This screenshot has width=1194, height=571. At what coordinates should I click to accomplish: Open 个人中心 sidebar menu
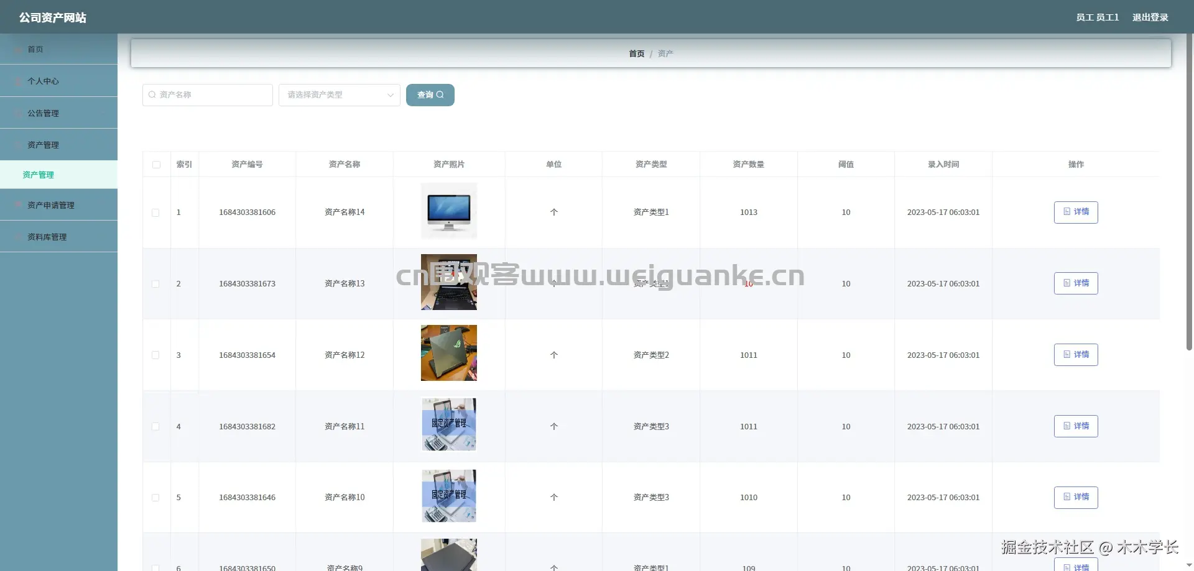[x=58, y=81]
